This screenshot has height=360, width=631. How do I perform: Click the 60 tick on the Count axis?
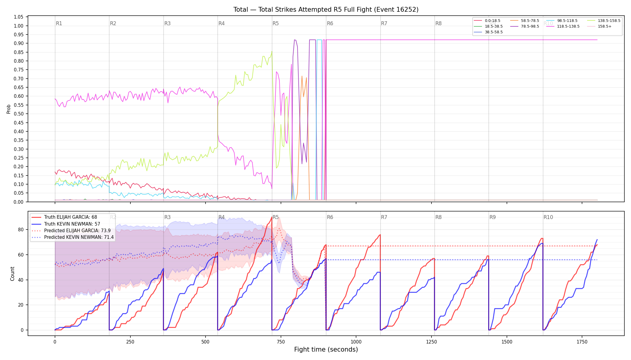(x=21, y=255)
